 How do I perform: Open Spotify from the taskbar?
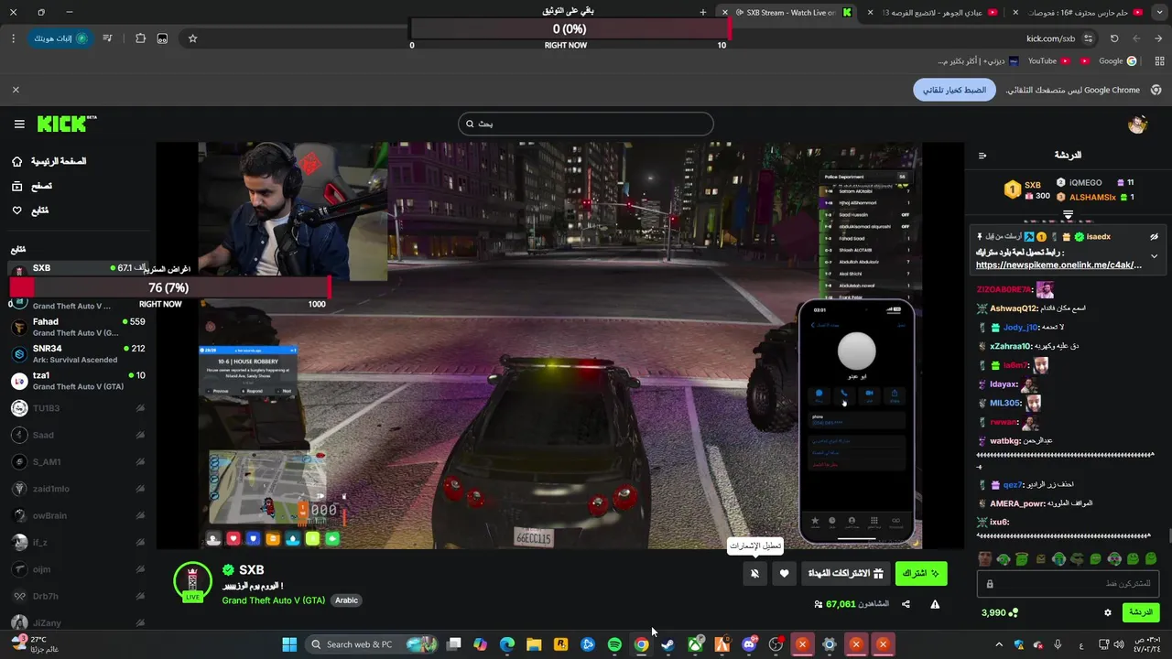point(614,644)
